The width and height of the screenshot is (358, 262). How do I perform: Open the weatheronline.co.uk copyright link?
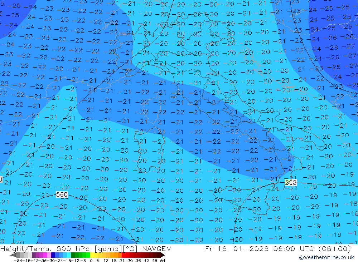(326, 257)
